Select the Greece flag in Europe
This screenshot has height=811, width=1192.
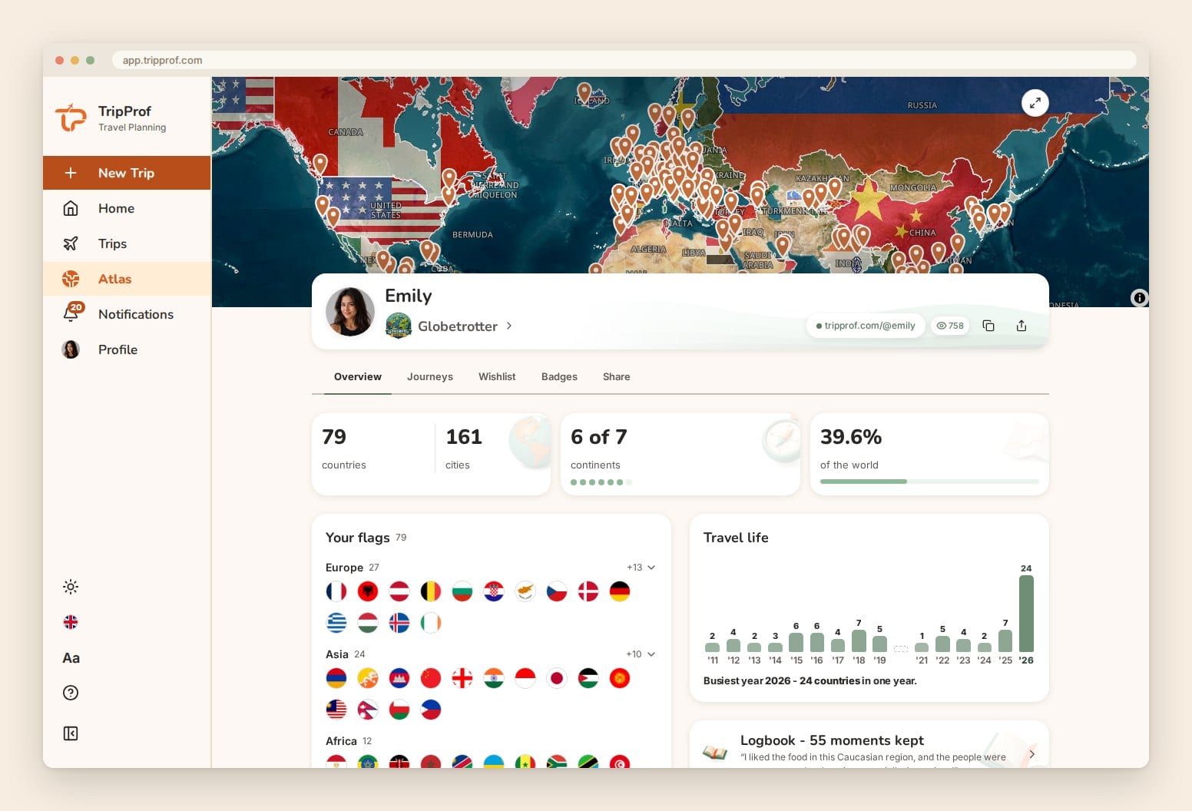[x=336, y=623]
